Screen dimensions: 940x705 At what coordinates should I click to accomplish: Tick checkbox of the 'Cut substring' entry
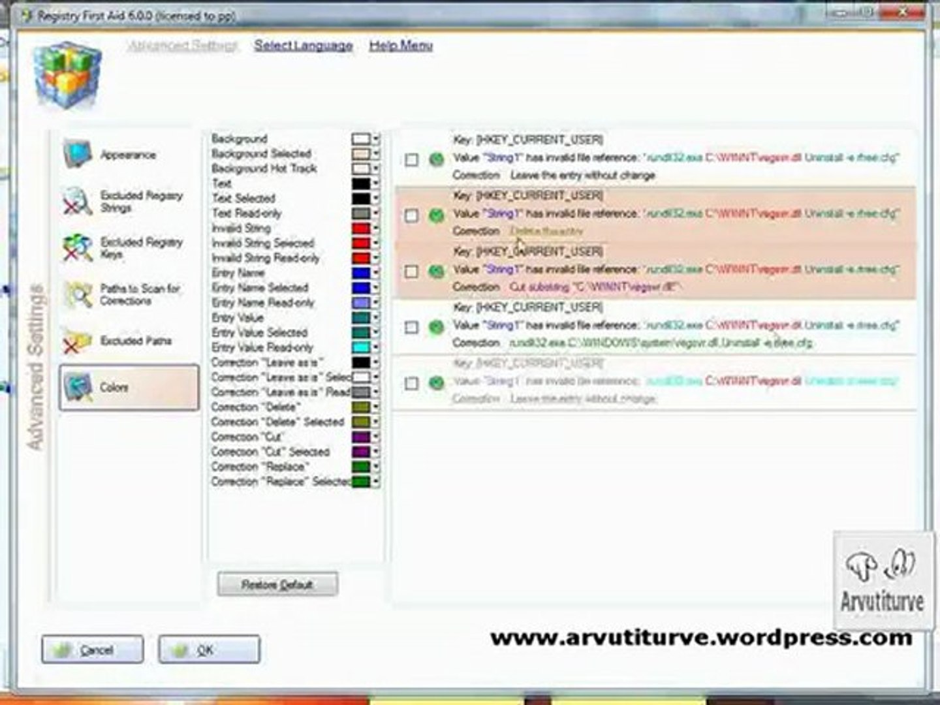click(411, 272)
